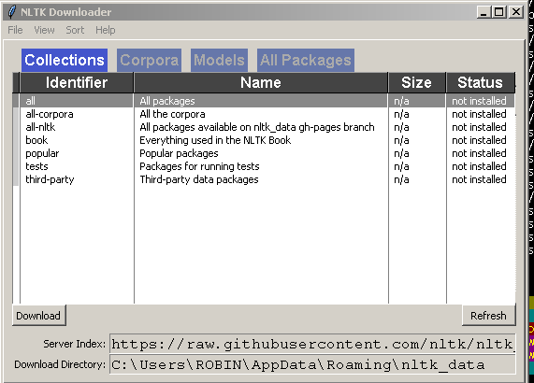Open the Help menu

pos(106,30)
